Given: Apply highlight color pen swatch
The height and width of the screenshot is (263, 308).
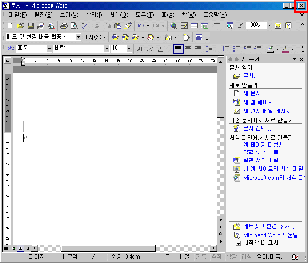Looking at the screenshot, I should click(270, 49).
